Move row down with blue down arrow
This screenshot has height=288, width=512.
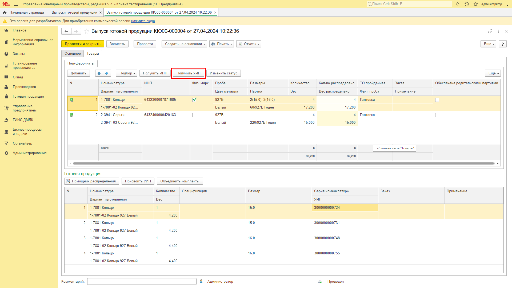tap(107, 73)
